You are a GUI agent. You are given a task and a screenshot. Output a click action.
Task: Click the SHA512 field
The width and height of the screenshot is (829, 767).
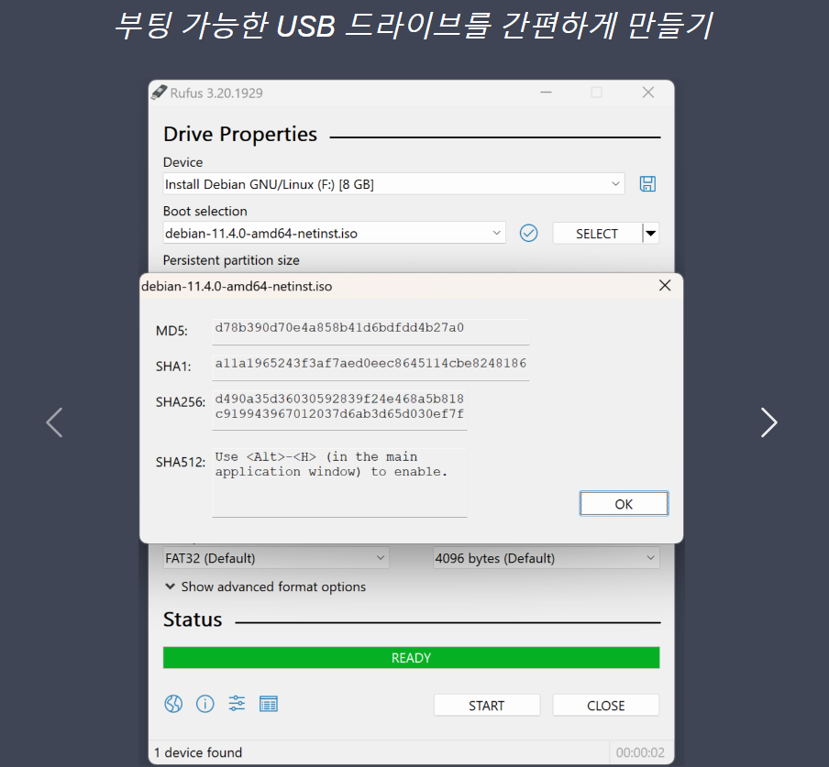click(339, 482)
